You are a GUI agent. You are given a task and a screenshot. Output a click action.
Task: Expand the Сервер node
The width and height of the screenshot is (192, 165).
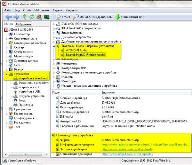pyautogui.click(x=6, y=48)
